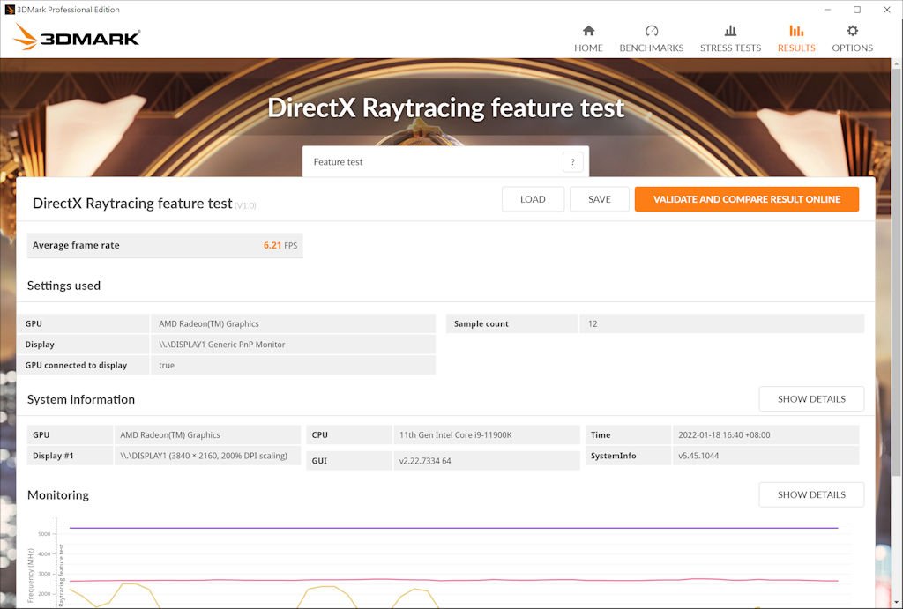903x609 pixels.
Task: Maximize the 3DMark window
Action: [x=856, y=10]
